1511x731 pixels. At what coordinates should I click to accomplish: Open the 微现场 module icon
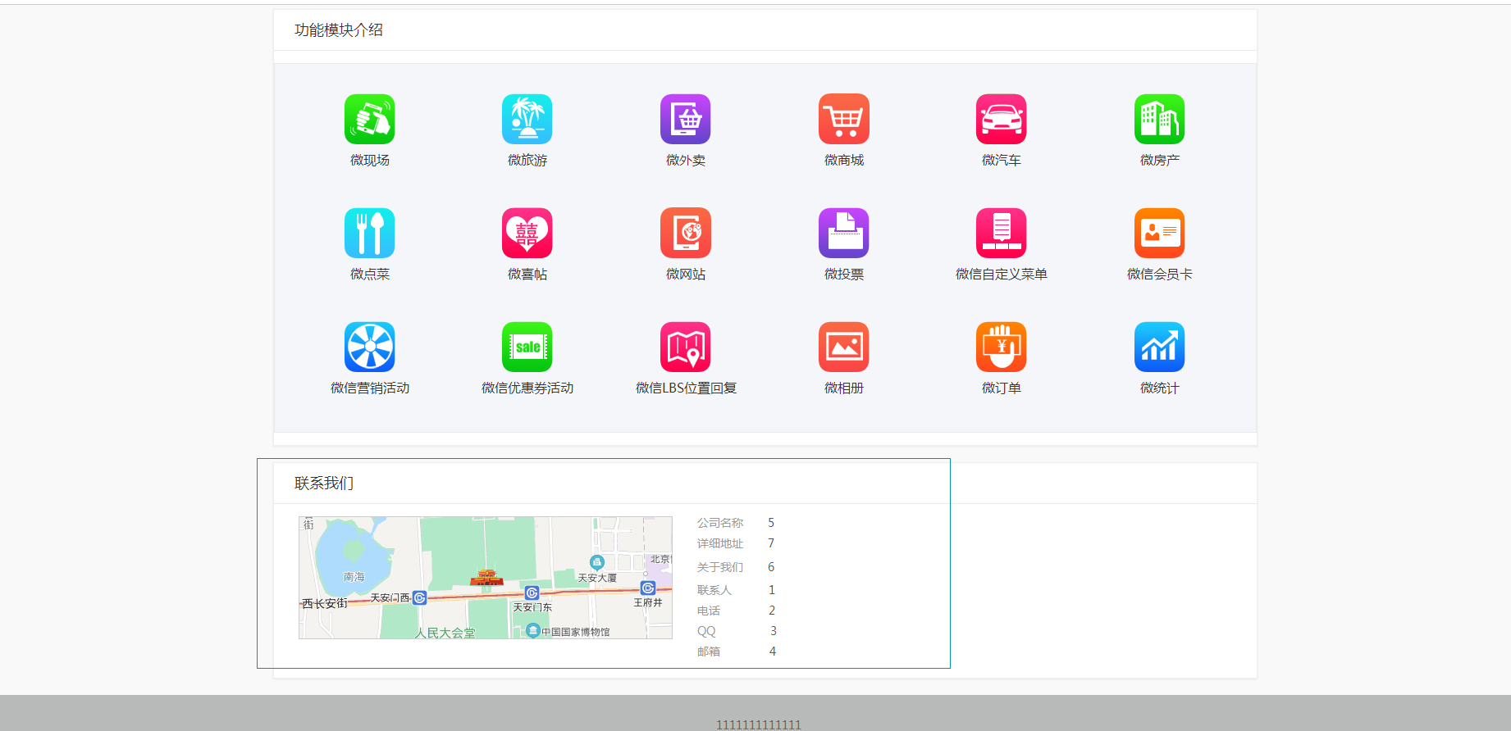[369, 119]
